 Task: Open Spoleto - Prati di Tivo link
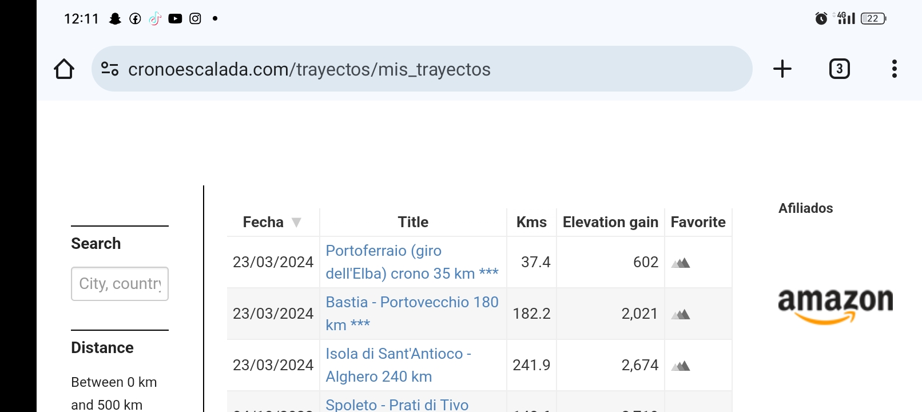(397, 405)
